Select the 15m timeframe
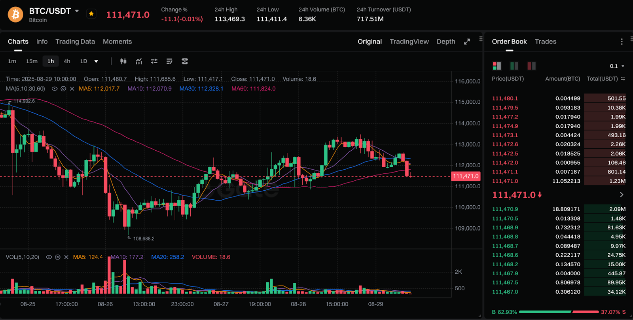The height and width of the screenshot is (320, 633). (32, 61)
